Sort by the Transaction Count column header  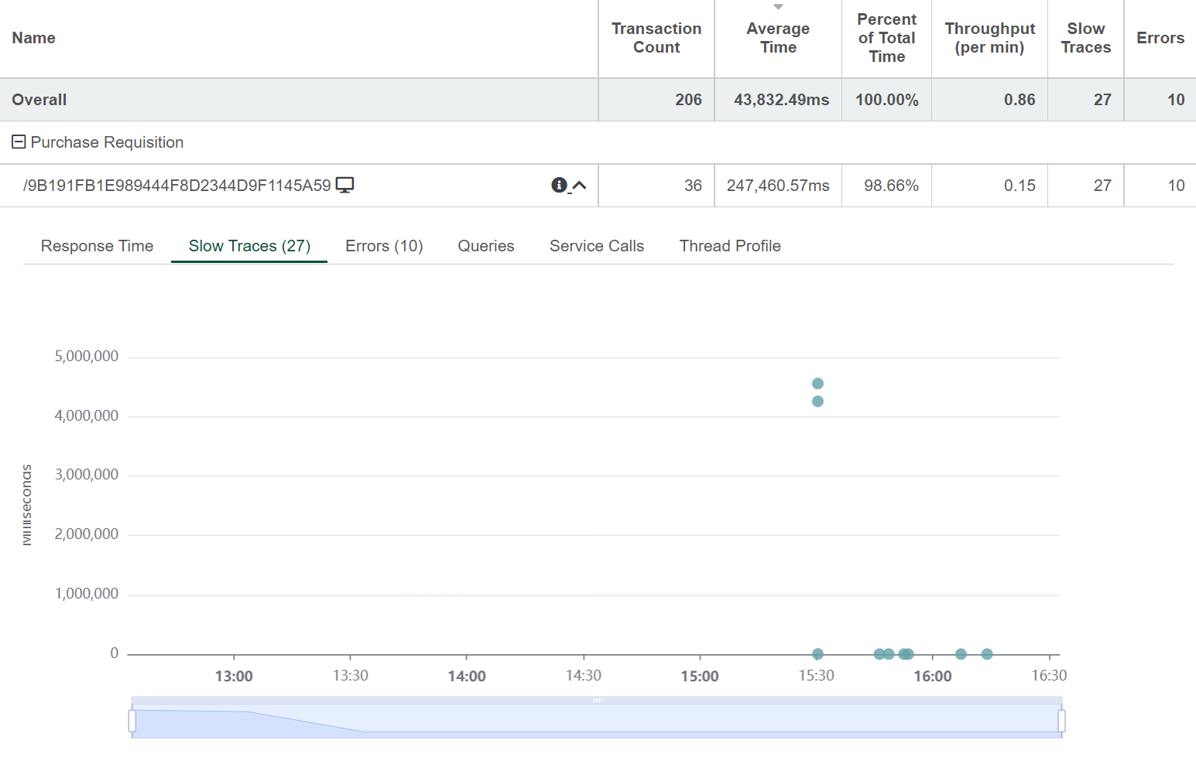click(x=656, y=38)
